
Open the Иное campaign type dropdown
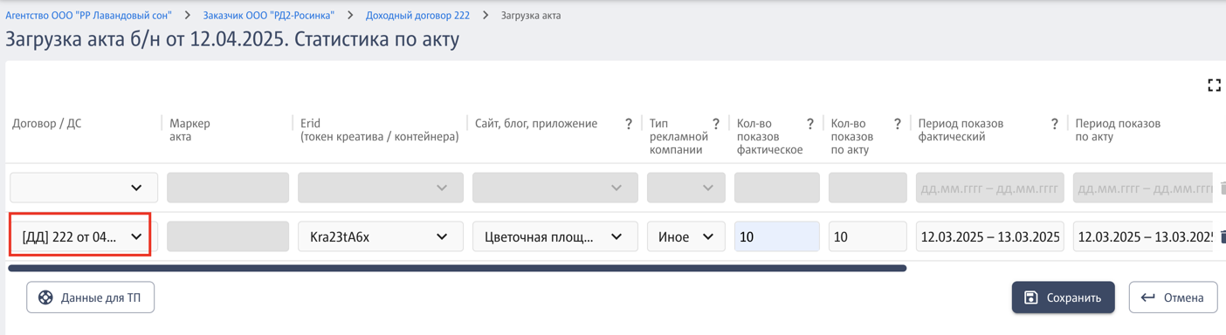tap(685, 236)
